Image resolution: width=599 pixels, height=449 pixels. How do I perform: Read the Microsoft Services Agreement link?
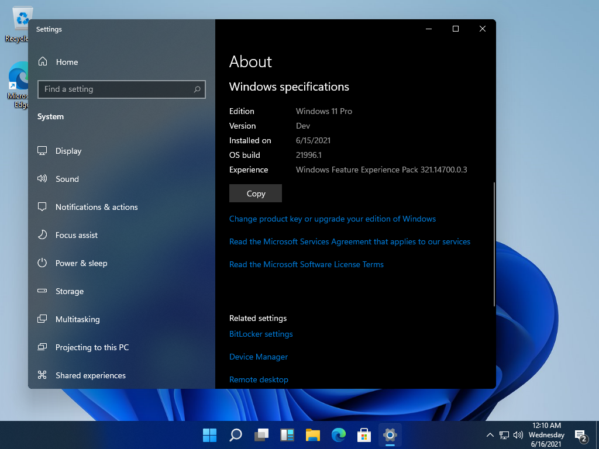[x=350, y=241]
